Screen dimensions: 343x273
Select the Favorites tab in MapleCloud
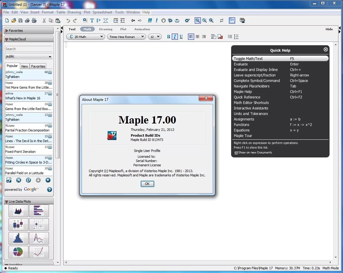coord(38,66)
